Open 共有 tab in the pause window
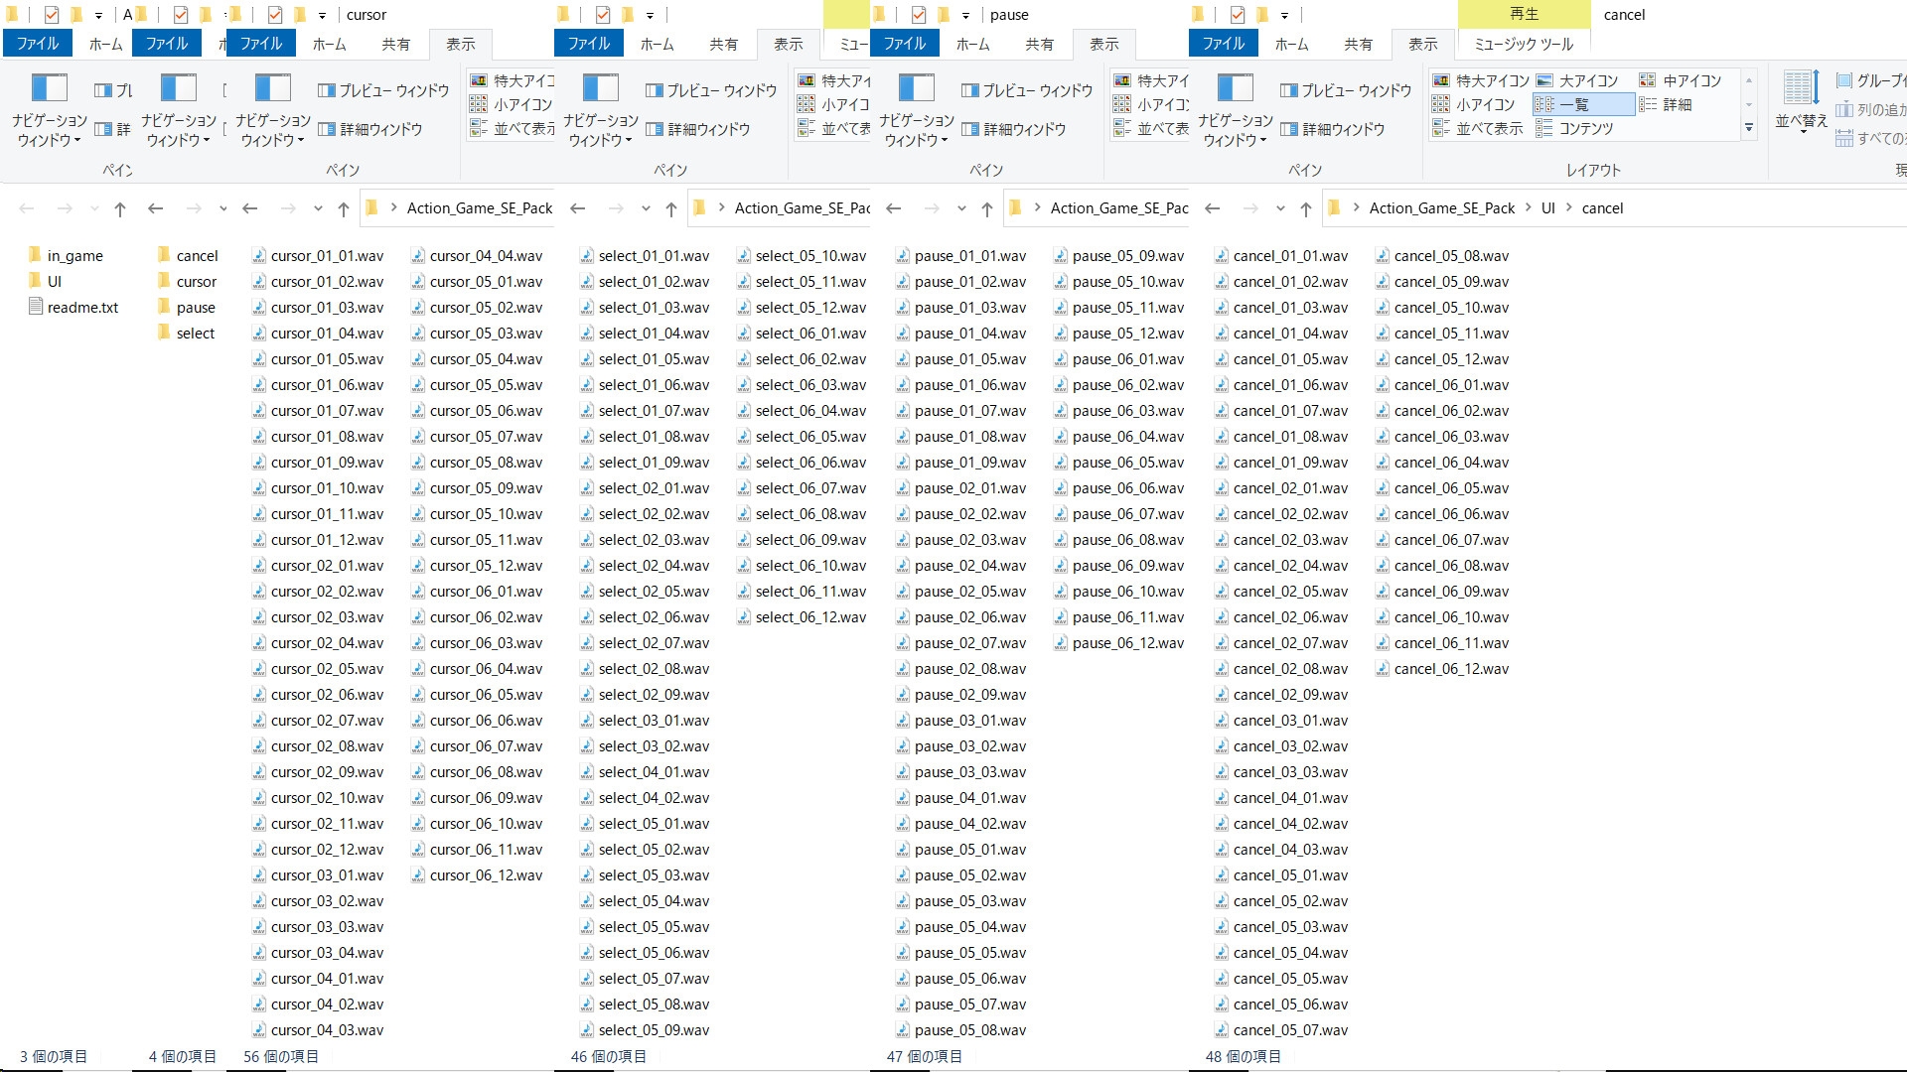This screenshot has width=1907, height=1072. coord(1039,44)
